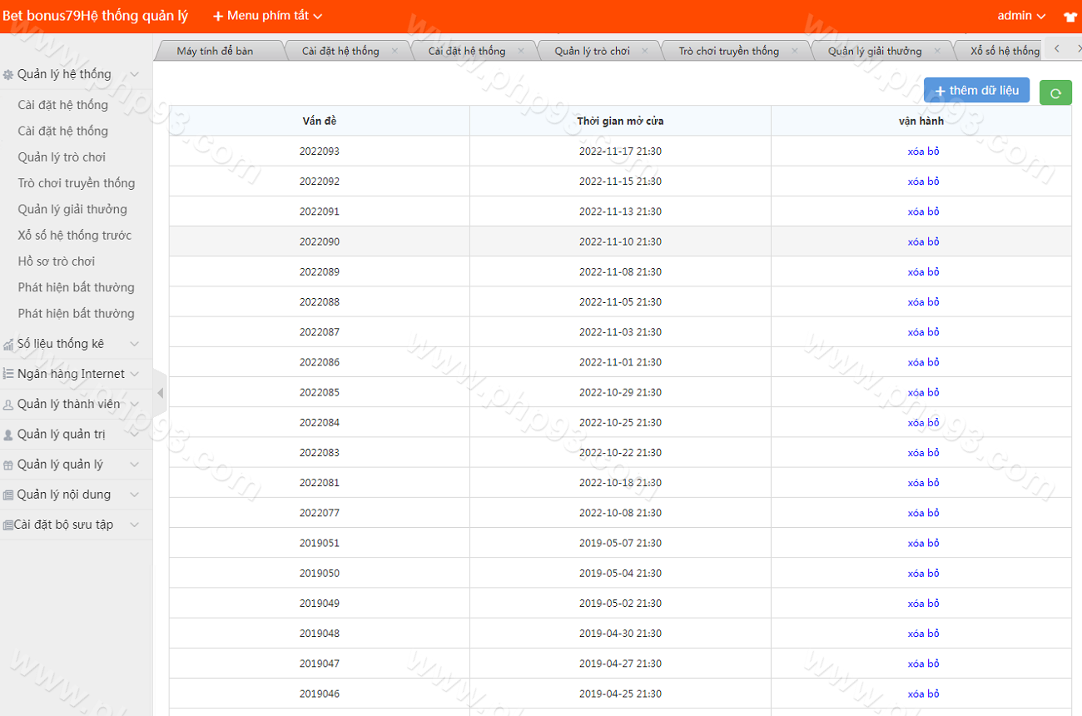The width and height of the screenshot is (1082, 716).
Task: Expand the Ngân hàng Internet menu
Action: pyautogui.click(x=71, y=374)
